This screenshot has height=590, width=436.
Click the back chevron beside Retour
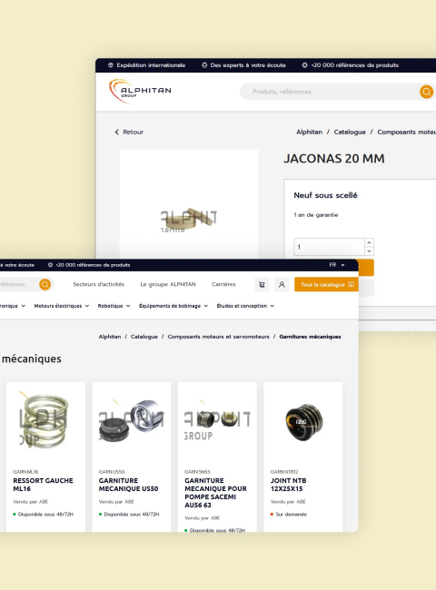(x=116, y=133)
